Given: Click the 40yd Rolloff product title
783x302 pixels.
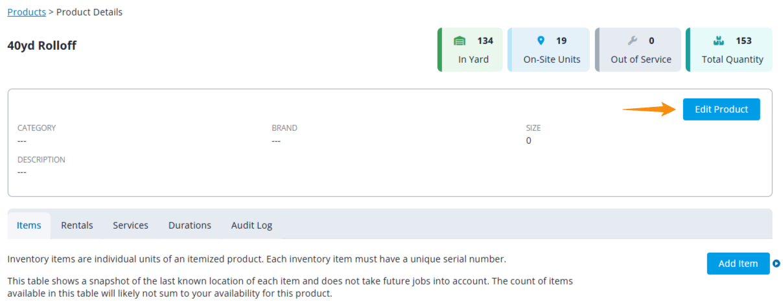Looking at the screenshot, I should pyautogui.click(x=41, y=46).
